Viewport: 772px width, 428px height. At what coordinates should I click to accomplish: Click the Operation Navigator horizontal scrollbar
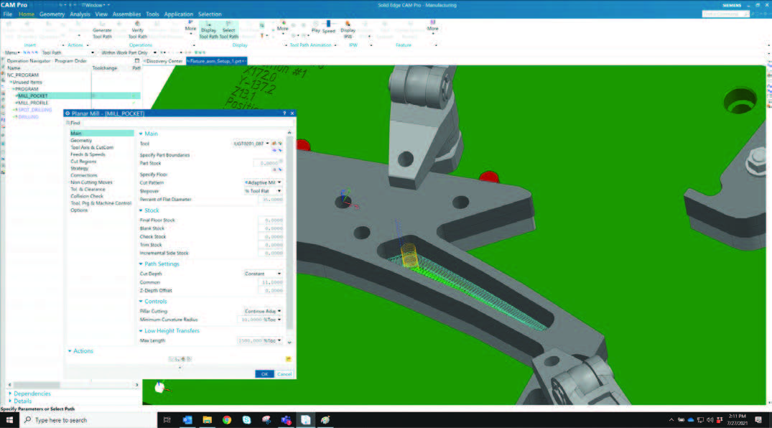click(37, 385)
